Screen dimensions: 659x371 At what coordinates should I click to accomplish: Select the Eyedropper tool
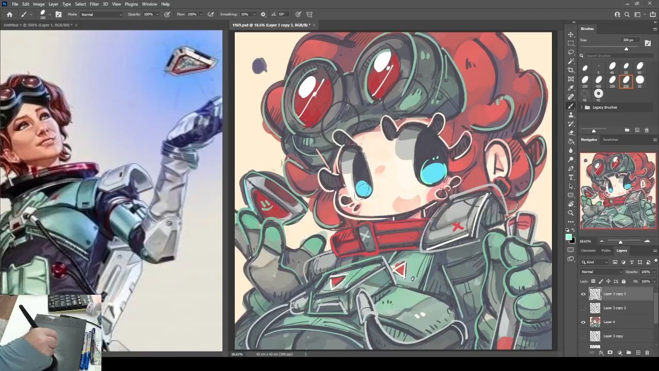(x=571, y=88)
